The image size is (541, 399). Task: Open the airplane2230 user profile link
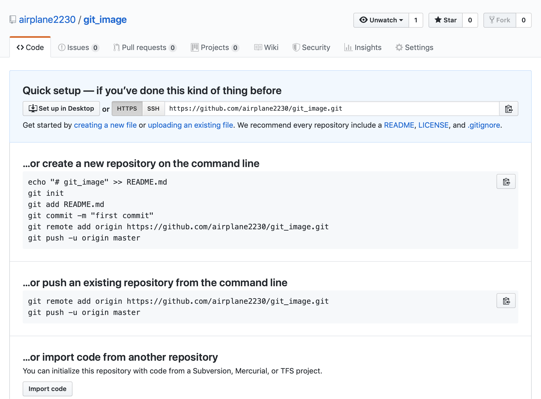tap(47, 20)
